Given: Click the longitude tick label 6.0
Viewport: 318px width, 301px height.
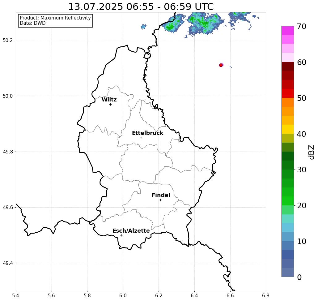Looking at the screenshot, I should 123,295.
